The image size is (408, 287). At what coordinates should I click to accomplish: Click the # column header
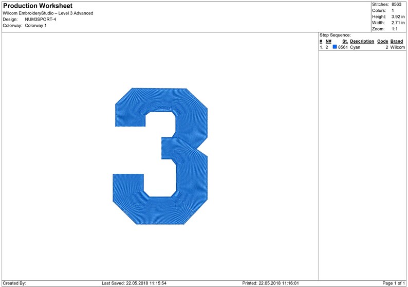(321, 41)
